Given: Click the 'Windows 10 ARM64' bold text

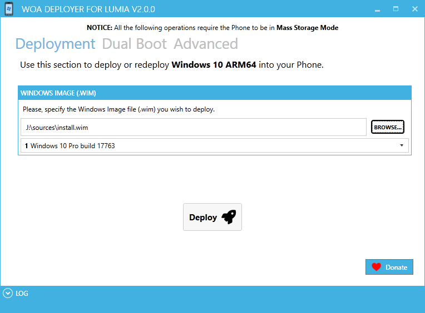Looking at the screenshot, I should 214,65.
